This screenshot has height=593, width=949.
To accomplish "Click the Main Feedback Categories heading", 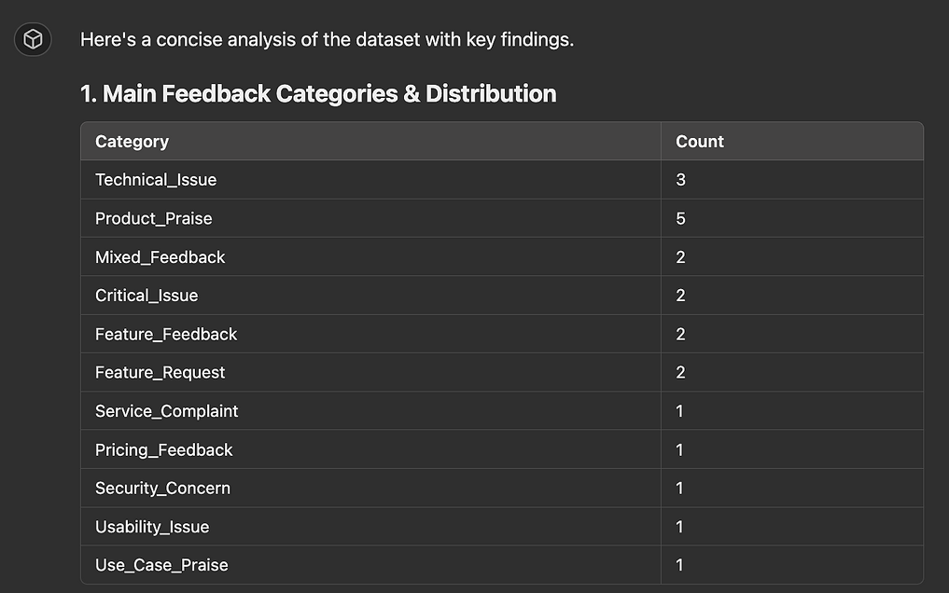I will click(x=318, y=93).
